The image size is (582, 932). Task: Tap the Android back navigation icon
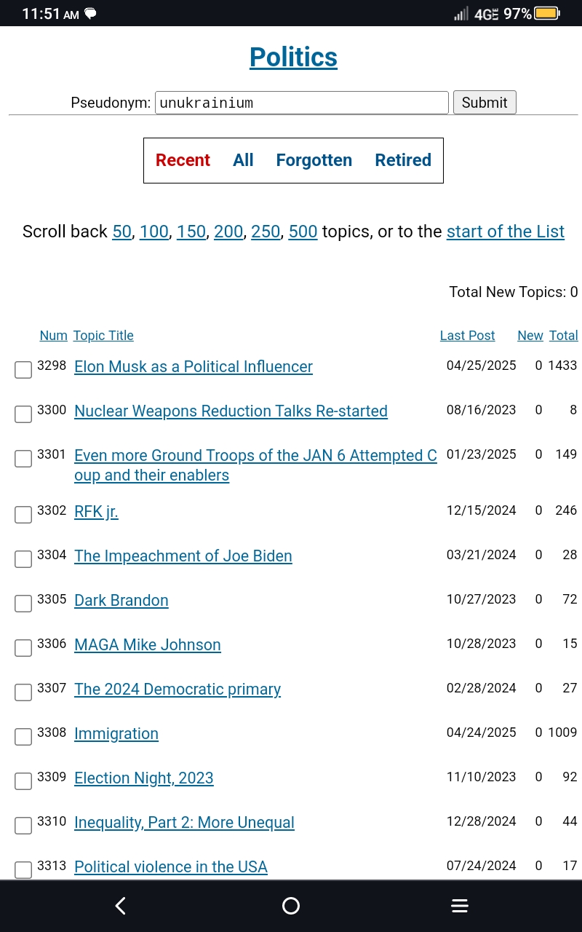121,906
